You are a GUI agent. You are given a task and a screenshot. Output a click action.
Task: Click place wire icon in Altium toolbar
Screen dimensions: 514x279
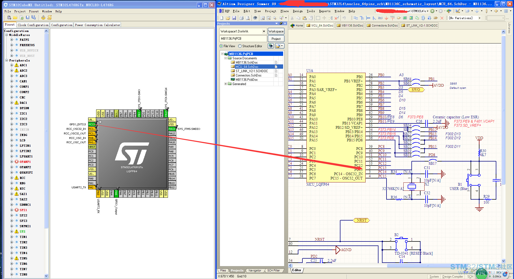click(356, 18)
